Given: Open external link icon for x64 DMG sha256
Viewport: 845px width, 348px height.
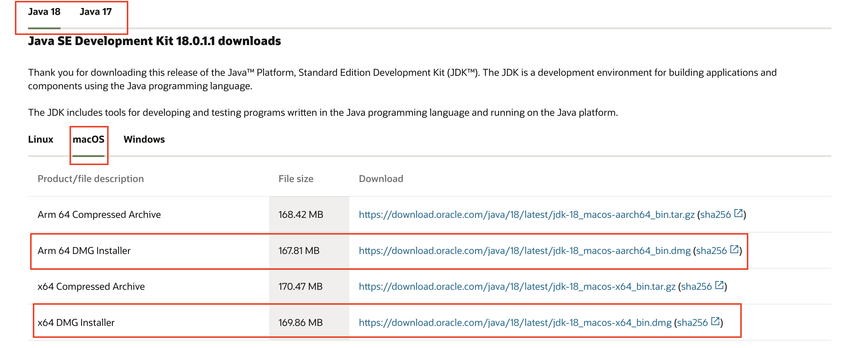Looking at the screenshot, I should click(715, 321).
